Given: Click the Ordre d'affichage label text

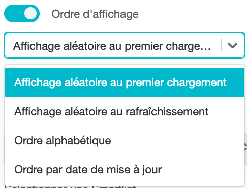Looking at the screenshot, I should point(95,14).
